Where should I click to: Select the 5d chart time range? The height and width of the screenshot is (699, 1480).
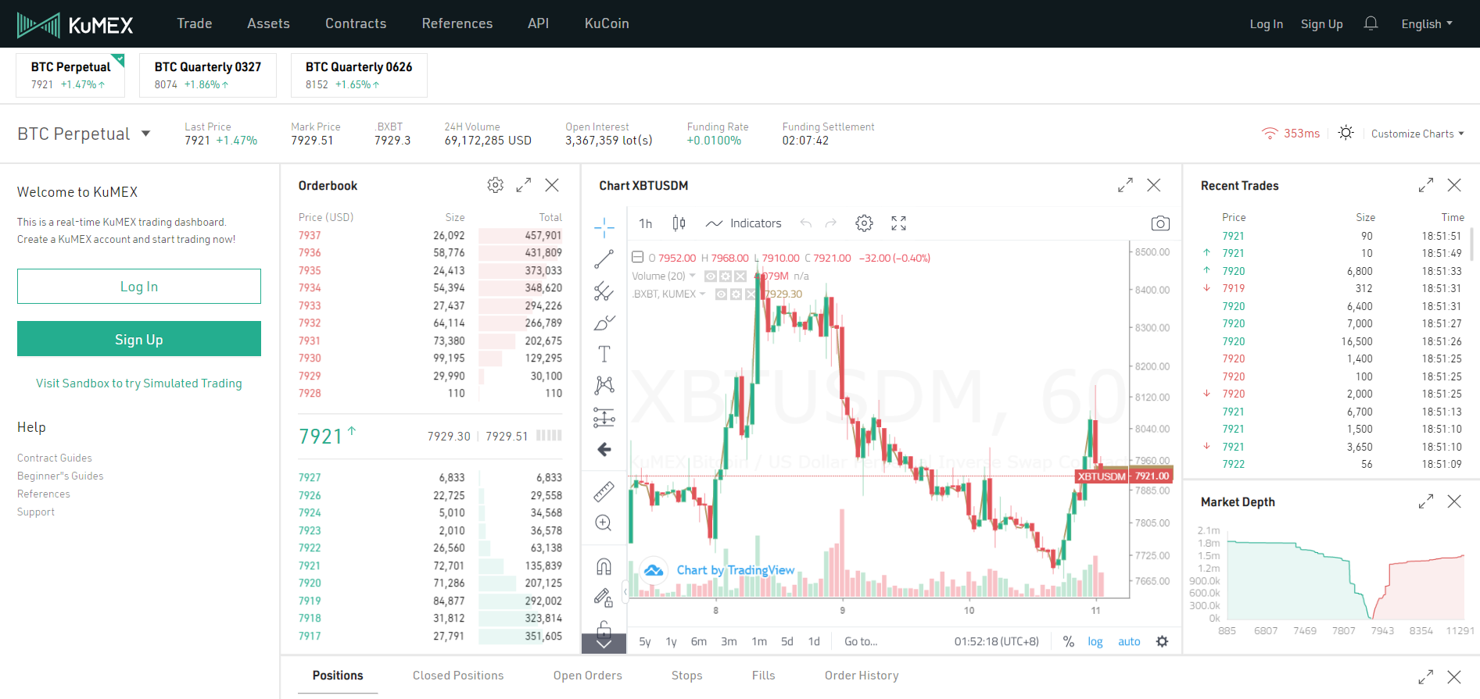point(787,641)
